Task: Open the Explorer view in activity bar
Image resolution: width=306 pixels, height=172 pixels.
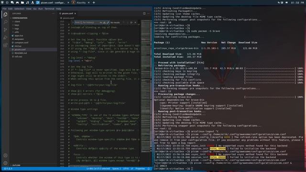Action: pos(5,14)
